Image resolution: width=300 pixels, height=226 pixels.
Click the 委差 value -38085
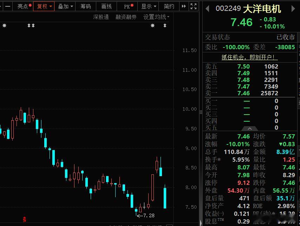(x=285, y=47)
